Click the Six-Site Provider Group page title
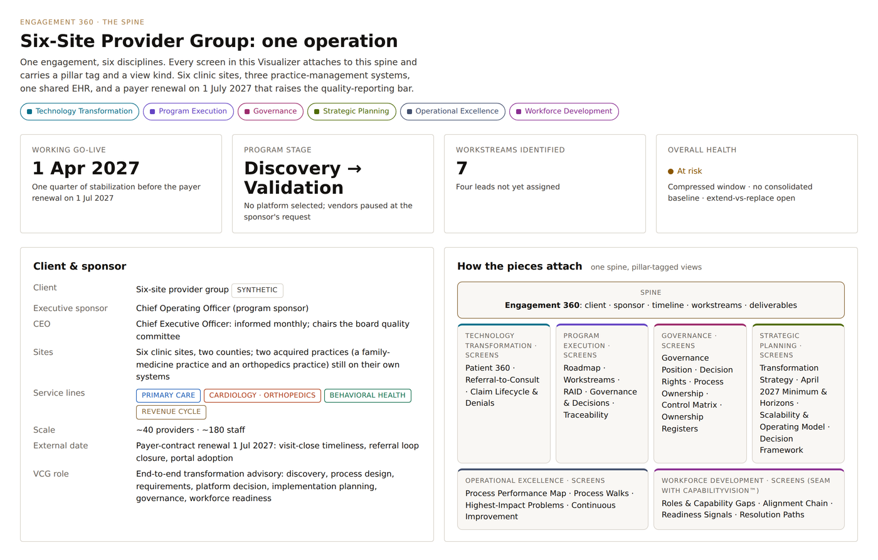The width and height of the screenshot is (878, 560). (209, 41)
